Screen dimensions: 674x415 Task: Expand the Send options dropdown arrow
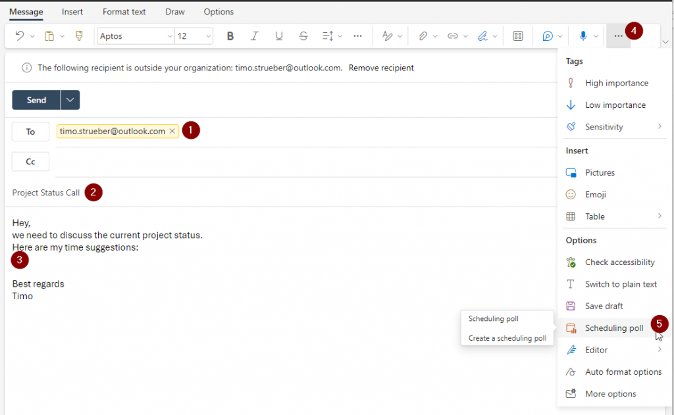tap(70, 100)
